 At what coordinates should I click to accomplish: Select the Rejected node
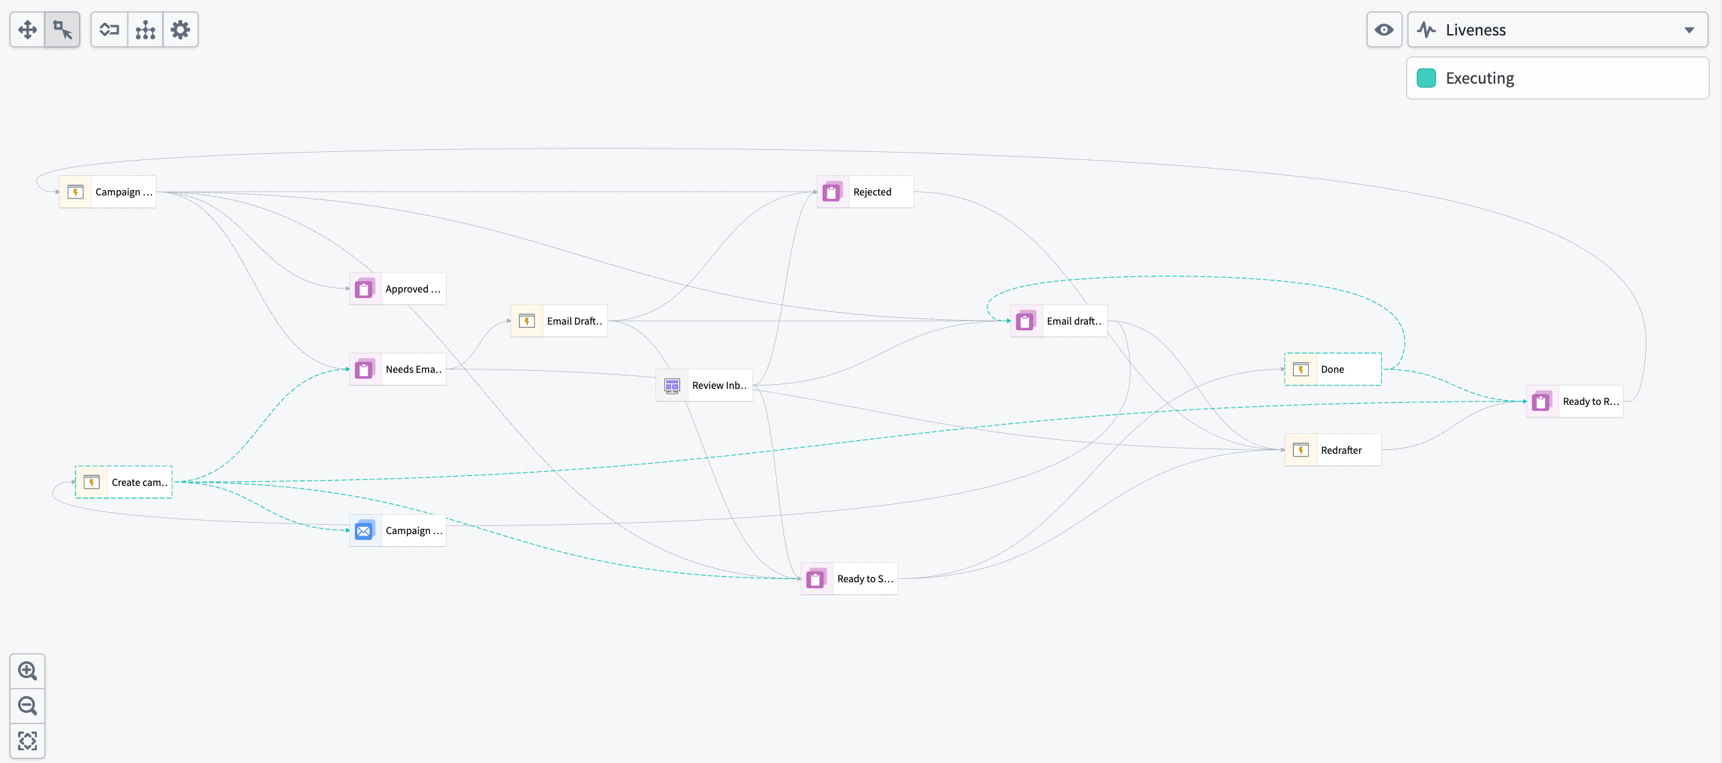(x=865, y=192)
